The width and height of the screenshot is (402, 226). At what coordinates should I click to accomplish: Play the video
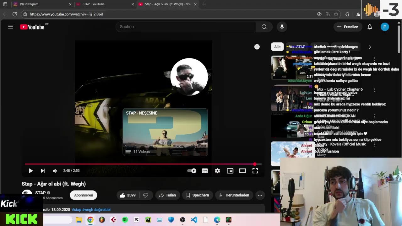[x=30, y=171]
